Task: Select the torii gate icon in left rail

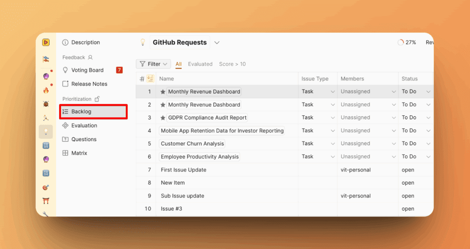Action: point(46,201)
